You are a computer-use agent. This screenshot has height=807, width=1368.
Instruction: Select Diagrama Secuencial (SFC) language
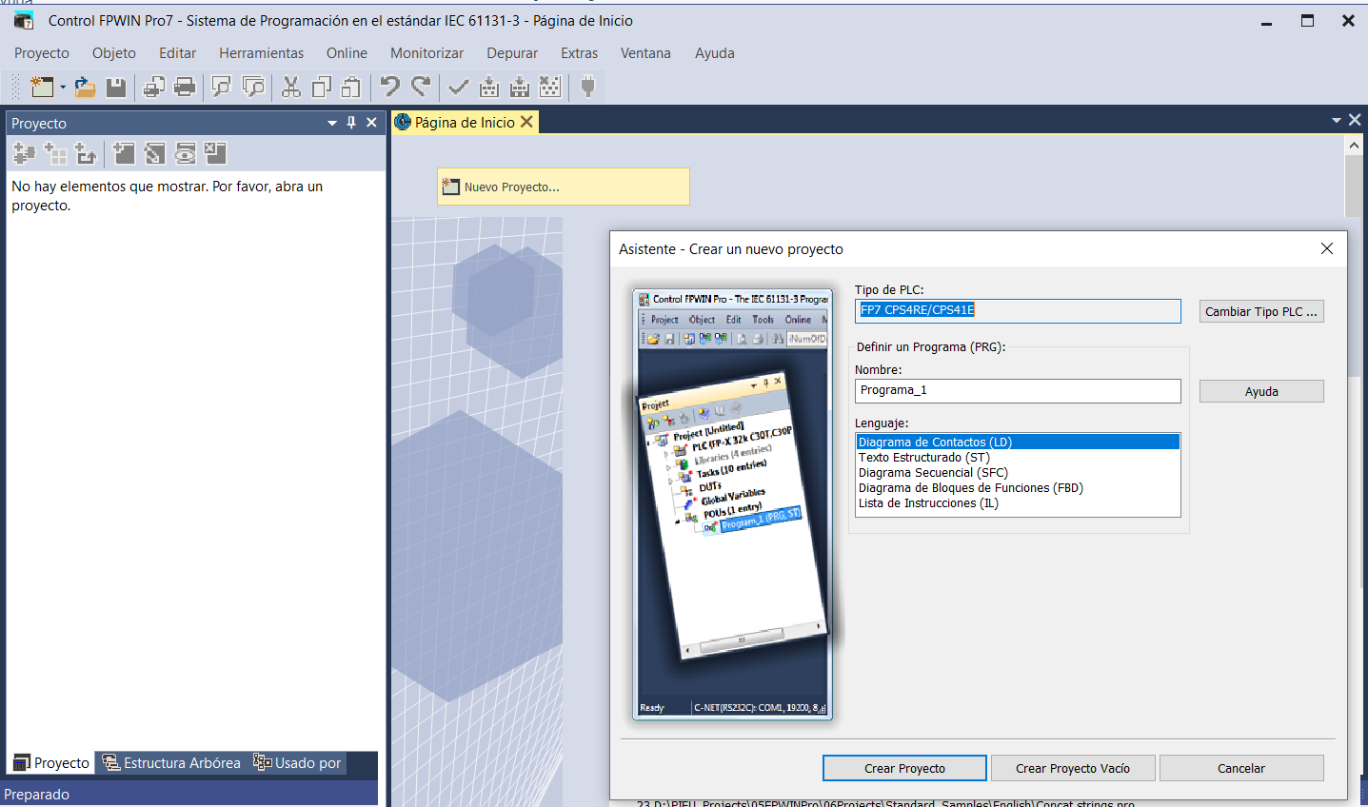[x=1018, y=472]
